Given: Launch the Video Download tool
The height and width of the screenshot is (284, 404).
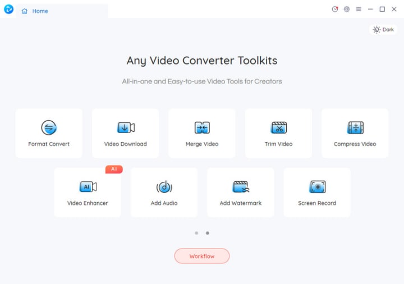Looking at the screenshot, I should coord(126,133).
